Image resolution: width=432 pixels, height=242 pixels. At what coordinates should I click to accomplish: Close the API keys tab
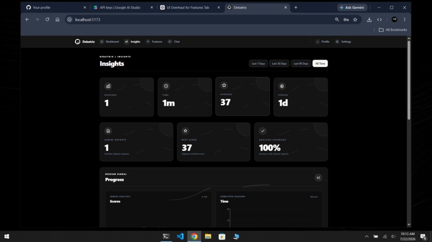[152, 7]
